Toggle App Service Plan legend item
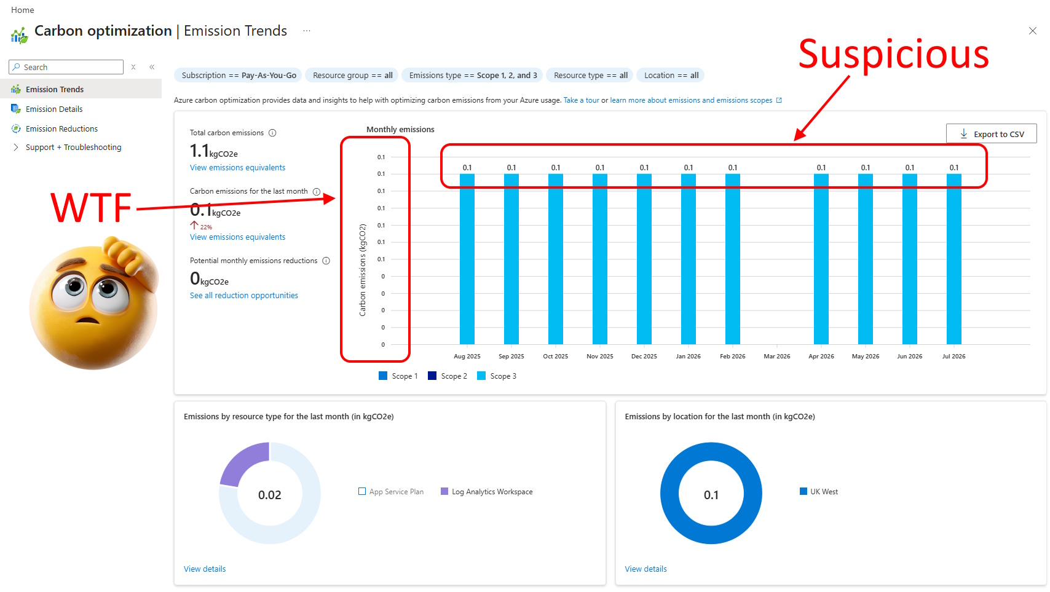 pos(391,492)
